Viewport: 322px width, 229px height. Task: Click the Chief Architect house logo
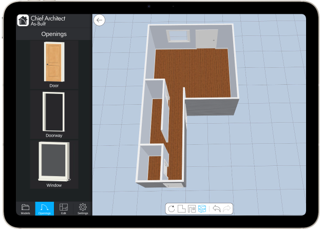23,21
